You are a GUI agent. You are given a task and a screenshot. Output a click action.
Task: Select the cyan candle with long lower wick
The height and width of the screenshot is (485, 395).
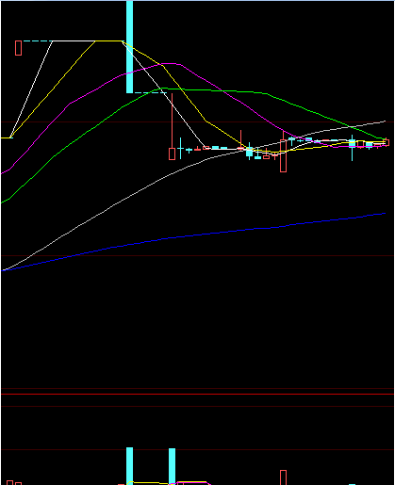click(x=352, y=148)
